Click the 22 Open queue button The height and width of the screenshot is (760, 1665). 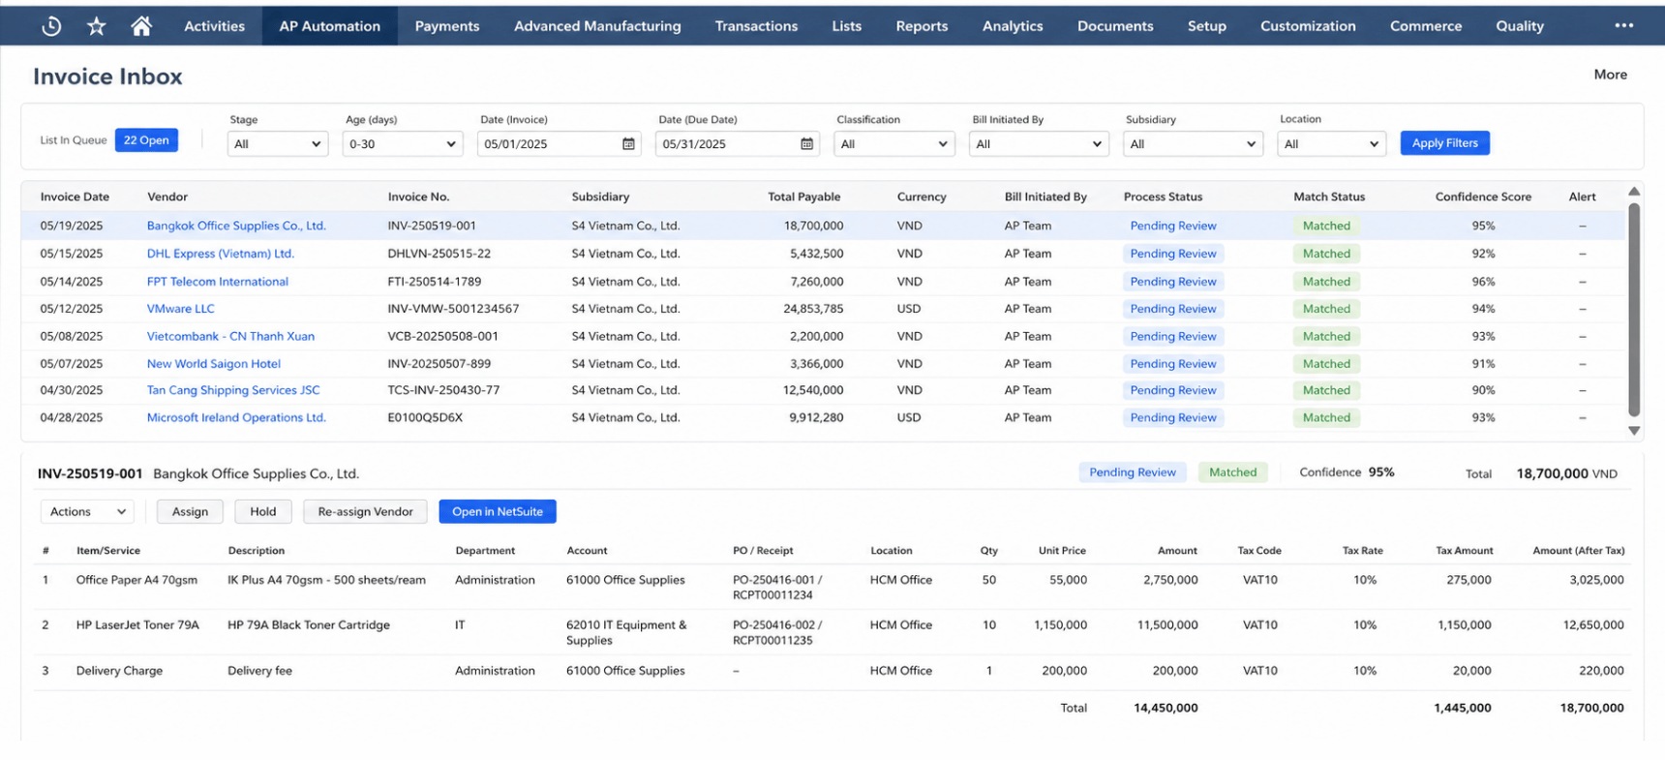(146, 140)
